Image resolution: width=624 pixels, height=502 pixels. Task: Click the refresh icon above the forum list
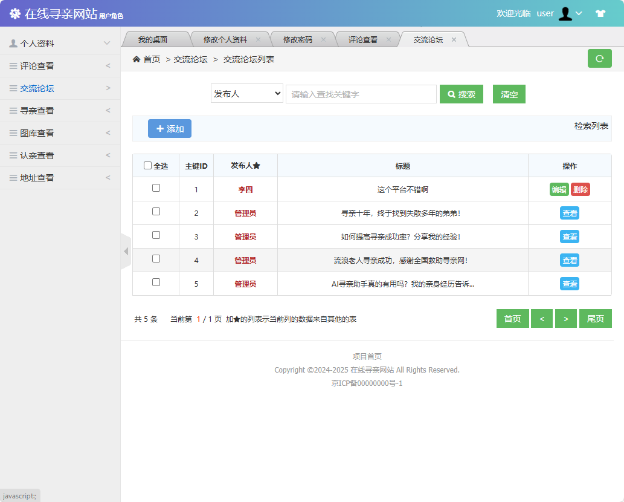pos(599,58)
